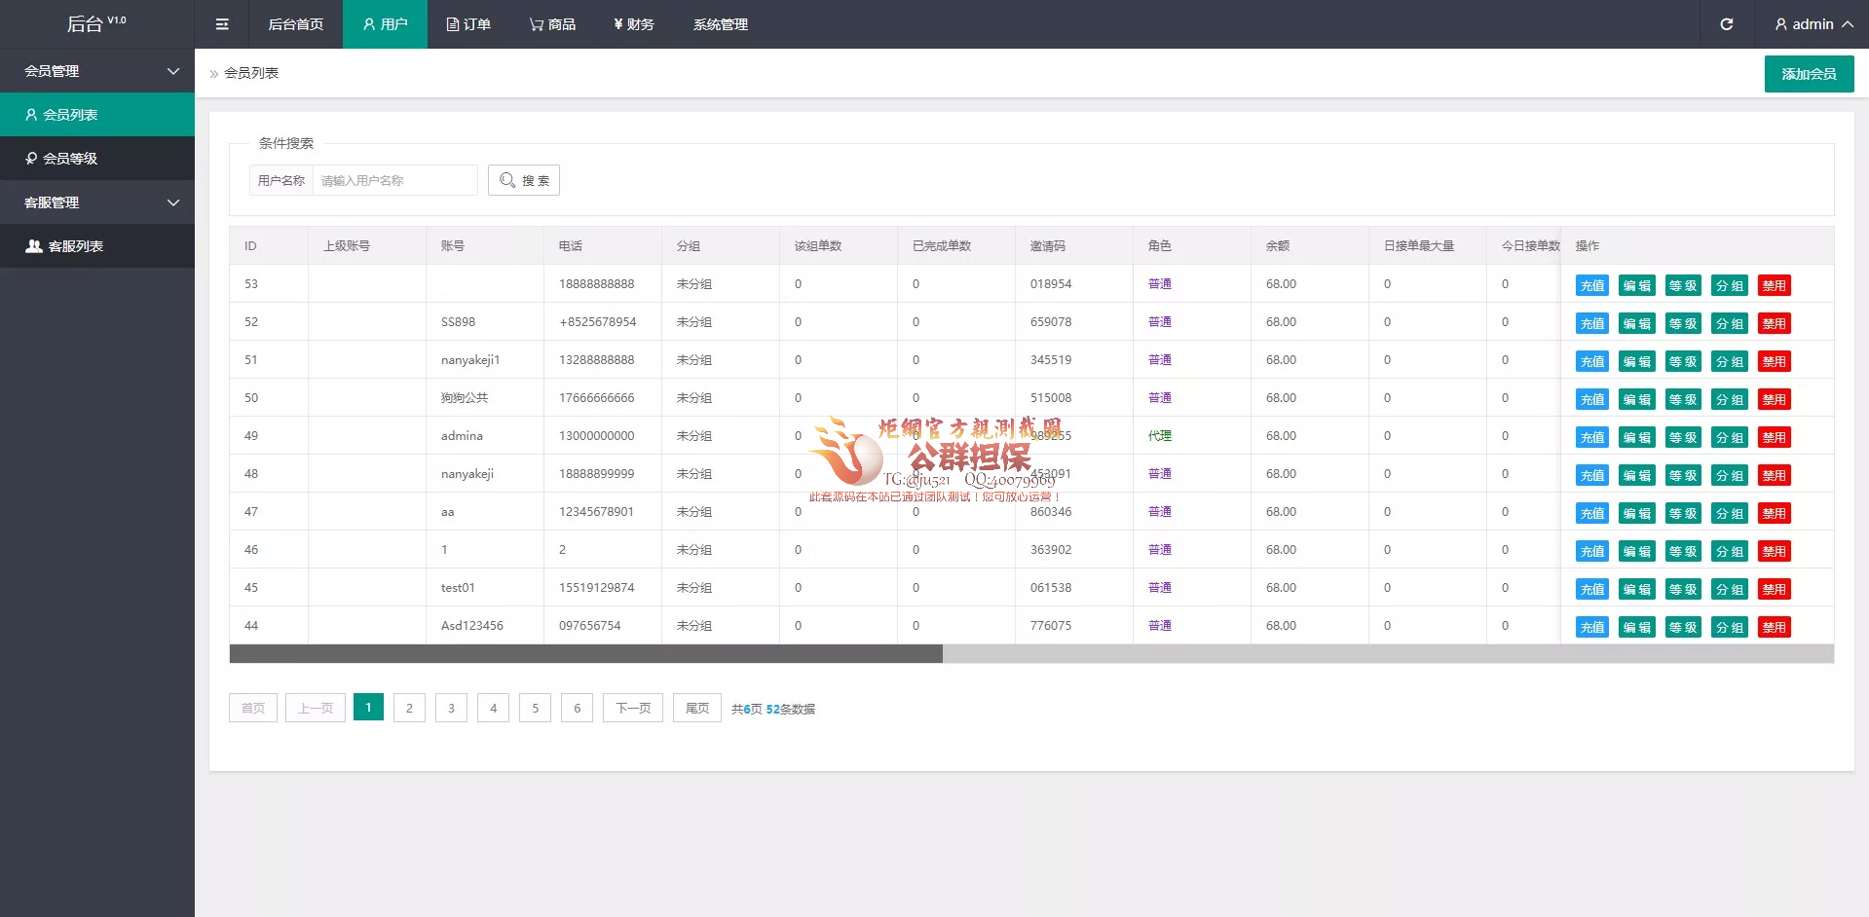Click 禁用 for user ID 53
1869x917 pixels.
1774,285
